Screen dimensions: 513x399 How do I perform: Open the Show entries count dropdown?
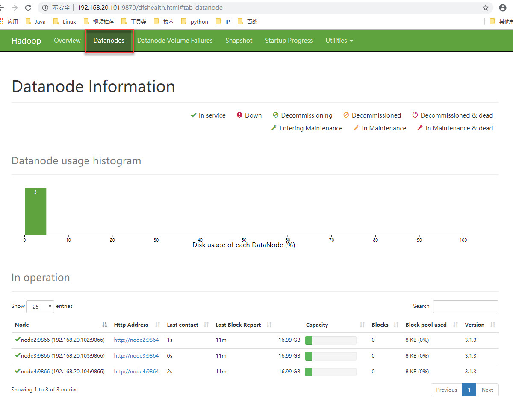40,307
